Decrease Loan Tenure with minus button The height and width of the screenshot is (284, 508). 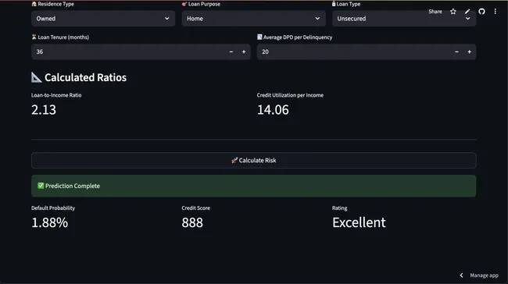(231, 51)
